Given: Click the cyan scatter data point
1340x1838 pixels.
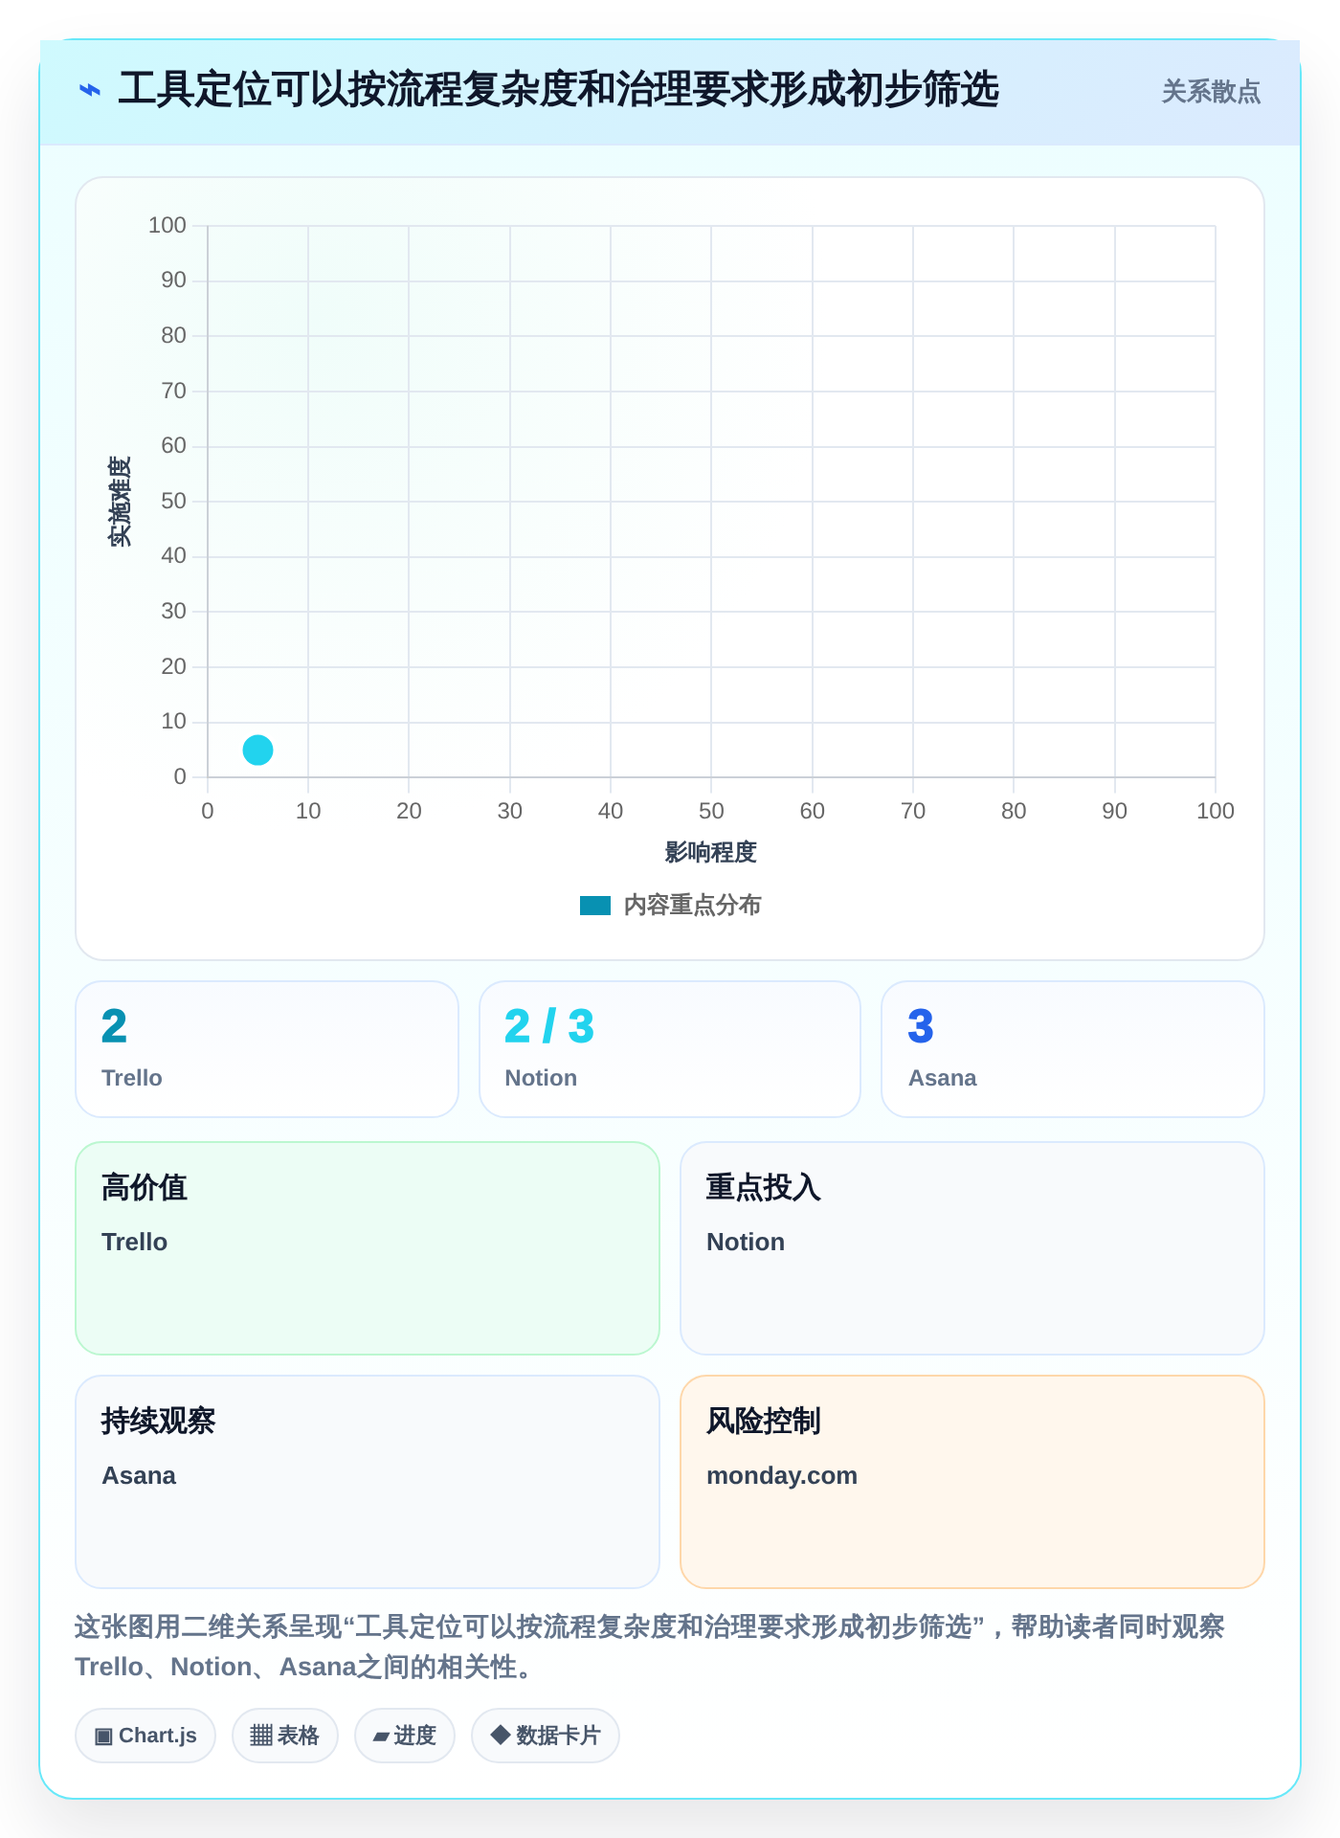Looking at the screenshot, I should [x=257, y=750].
